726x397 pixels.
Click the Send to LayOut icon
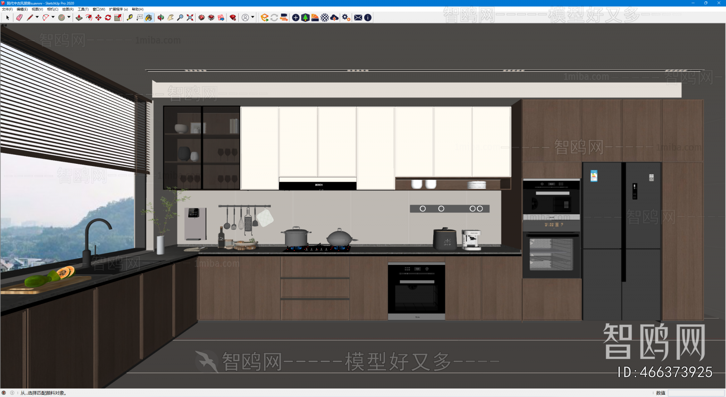[x=221, y=18]
